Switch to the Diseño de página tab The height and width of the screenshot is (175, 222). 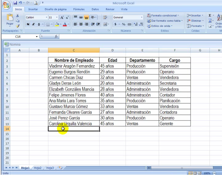(56, 9)
